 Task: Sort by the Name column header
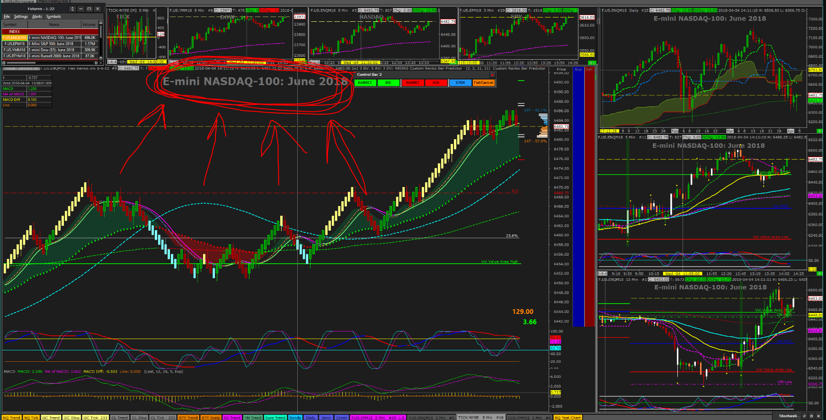pyautogui.click(x=54, y=25)
